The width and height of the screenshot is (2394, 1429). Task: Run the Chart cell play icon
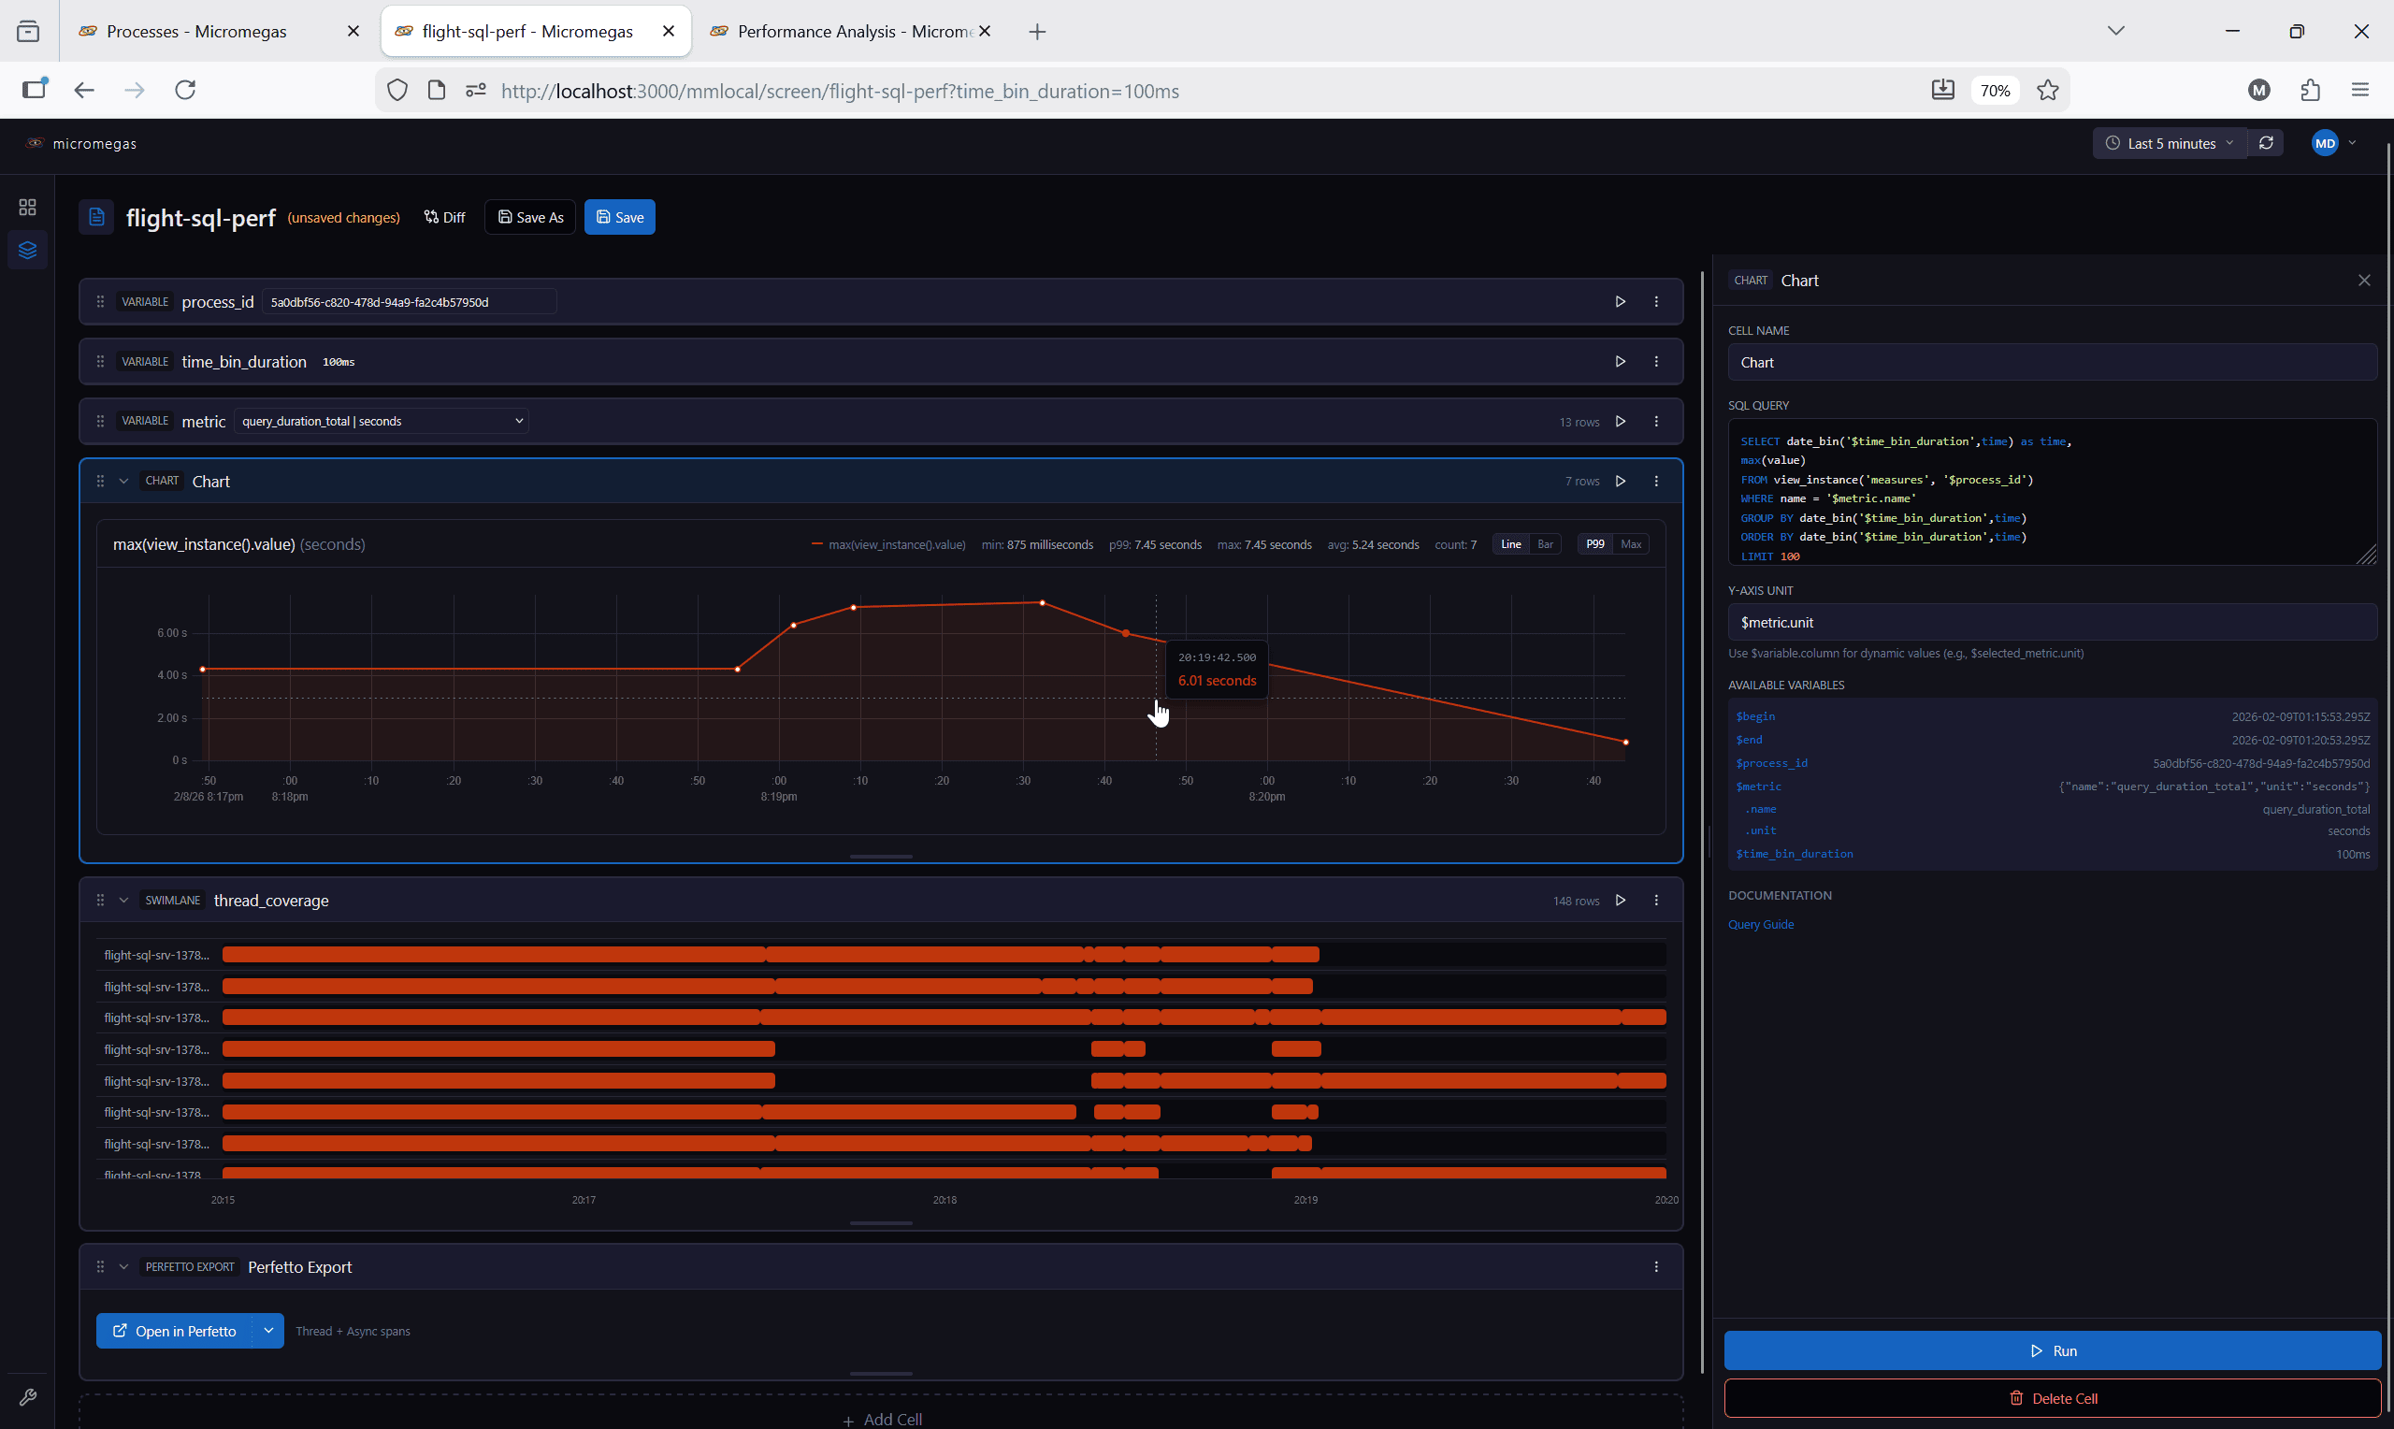tap(1620, 481)
